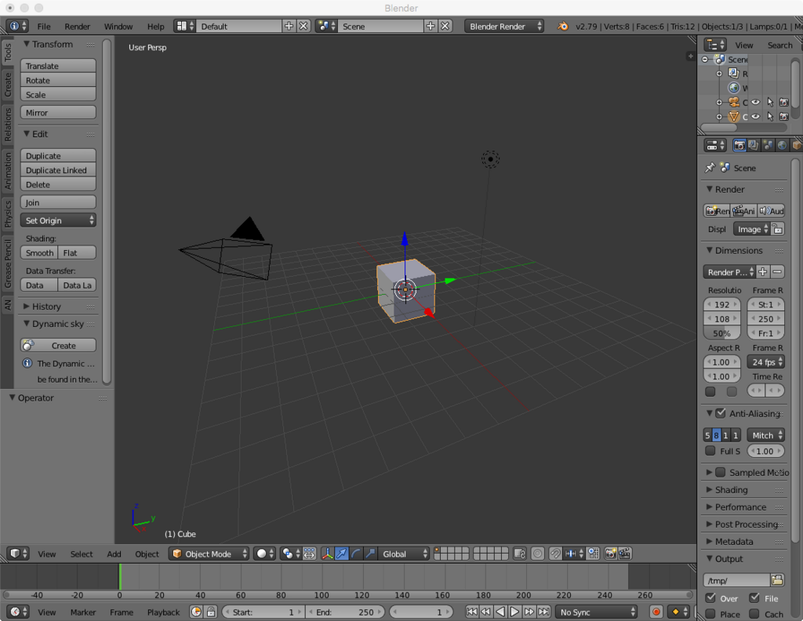Click the Dynamic sky Create button
The height and width of the screenshot is (621, 803).
tap(58, 345)
